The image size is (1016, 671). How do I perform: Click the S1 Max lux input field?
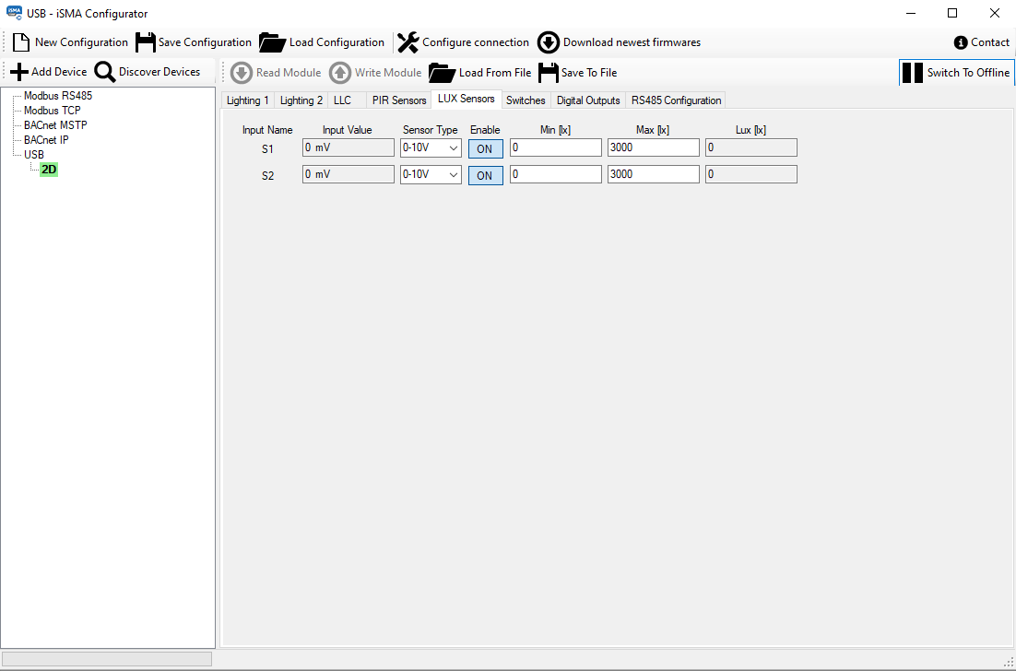click(653, 147)
